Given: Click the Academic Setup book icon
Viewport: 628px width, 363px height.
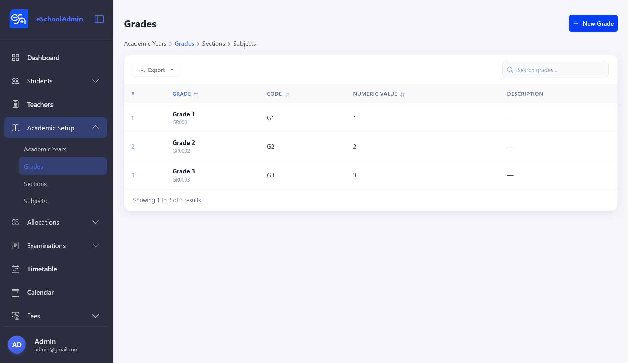Looking at the screenshot, I should click(x=15, y=128).
